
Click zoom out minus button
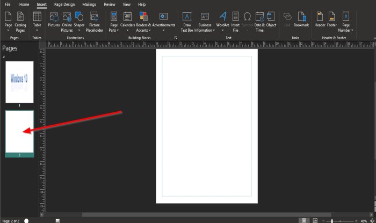pos(323,221)
